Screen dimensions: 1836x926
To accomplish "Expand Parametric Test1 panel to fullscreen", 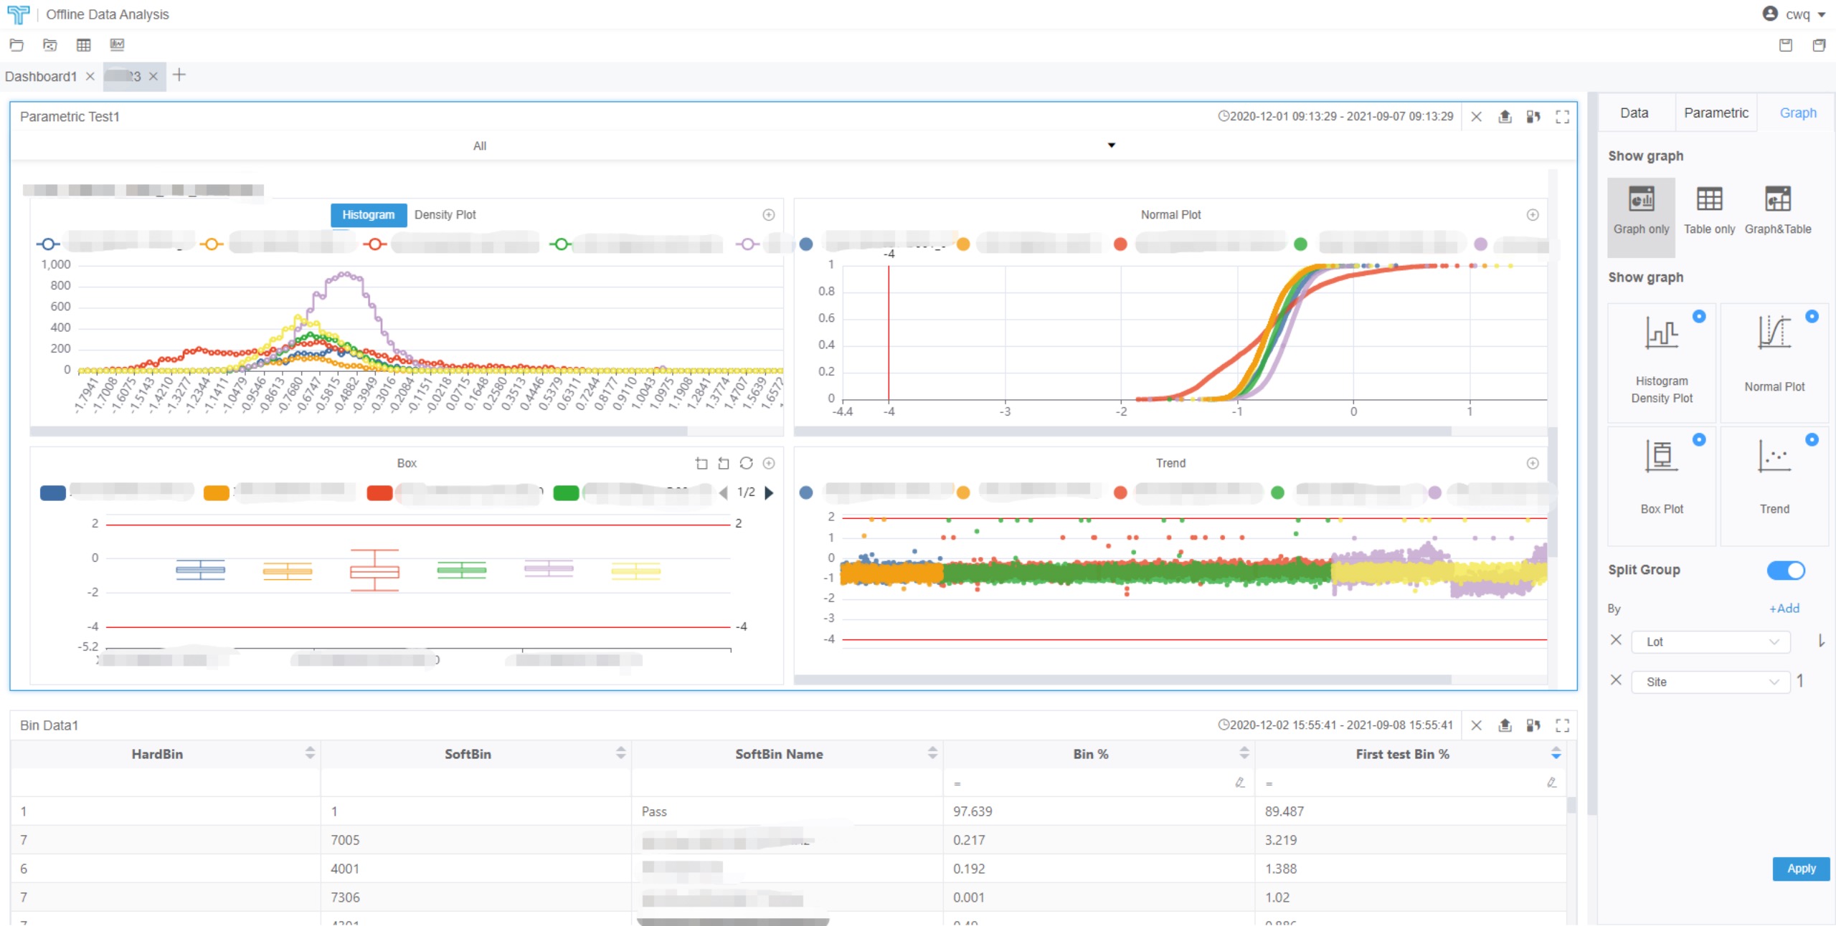I will (x=1562, y=117).
